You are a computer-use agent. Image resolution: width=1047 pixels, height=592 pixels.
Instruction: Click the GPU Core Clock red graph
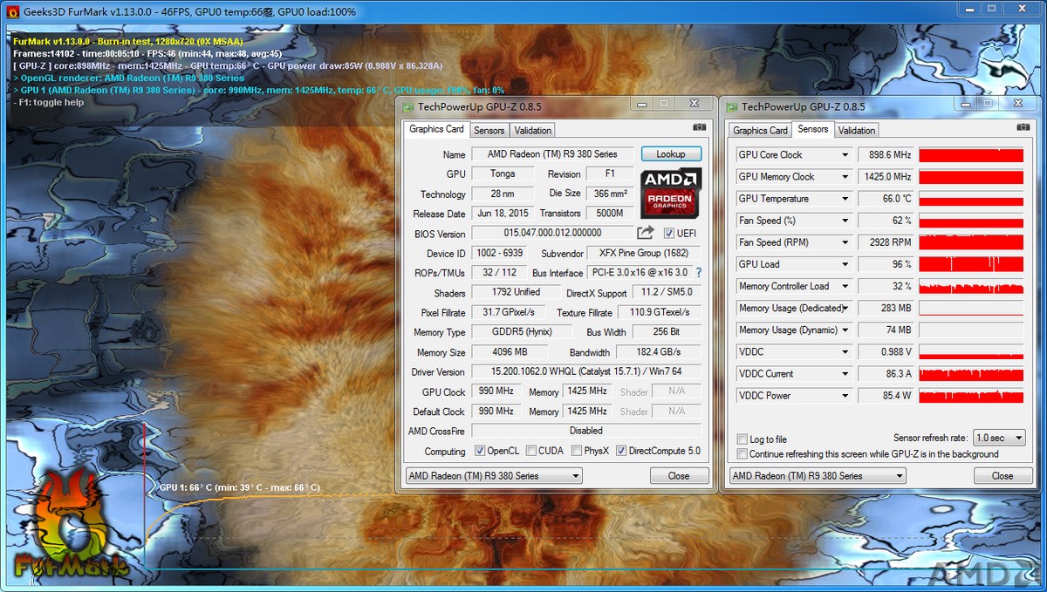click(x=971, y=155)
